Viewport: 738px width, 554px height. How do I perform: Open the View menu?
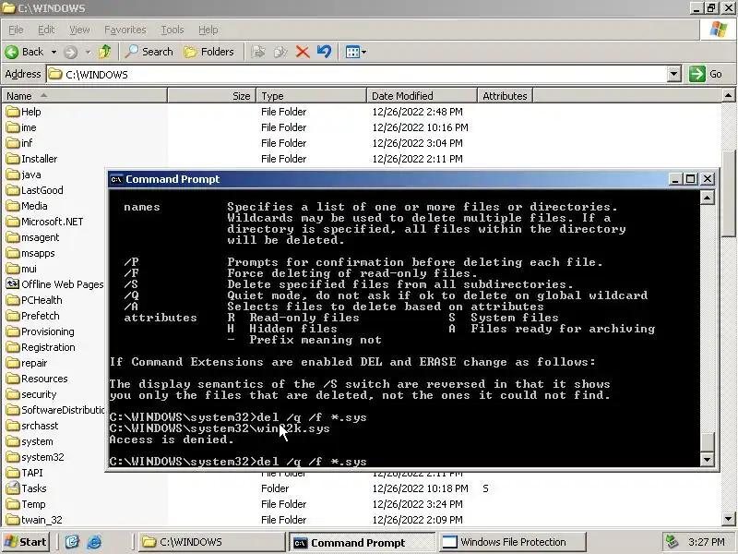click(79, 30)
